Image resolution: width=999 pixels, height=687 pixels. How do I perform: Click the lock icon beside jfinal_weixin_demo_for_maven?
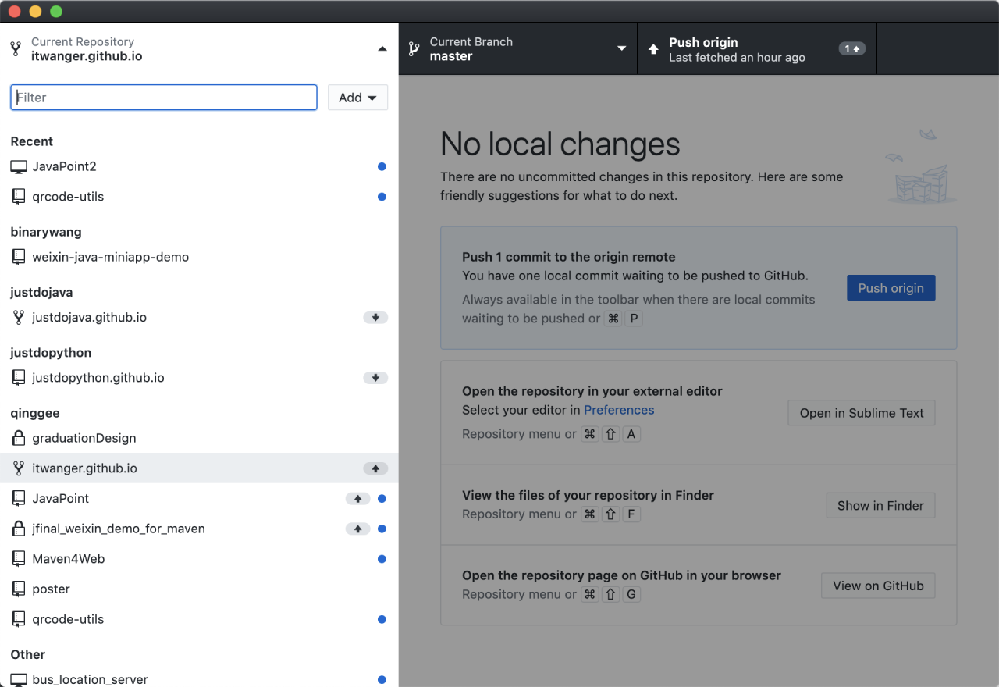click(x=19, y=529)
